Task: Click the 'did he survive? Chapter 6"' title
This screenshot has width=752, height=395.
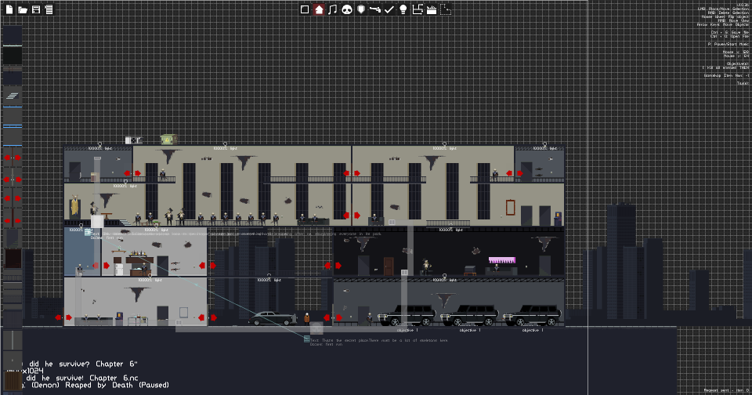Action: point(82,364)
